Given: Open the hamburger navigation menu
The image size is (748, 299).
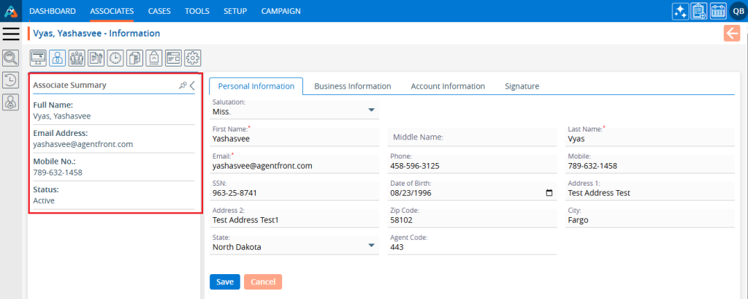Looking at the screenshot, I should pos(11,34).
